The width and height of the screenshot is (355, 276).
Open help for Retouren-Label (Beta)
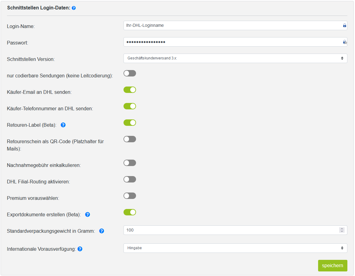[63, 125]
